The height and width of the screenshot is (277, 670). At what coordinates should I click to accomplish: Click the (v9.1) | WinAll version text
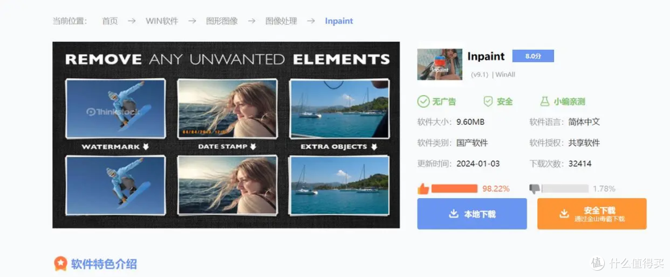tap(493, 75)
